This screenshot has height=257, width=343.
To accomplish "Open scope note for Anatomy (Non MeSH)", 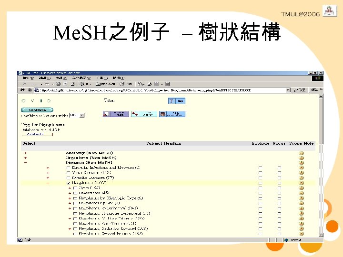I will click(x=302, y=153).
